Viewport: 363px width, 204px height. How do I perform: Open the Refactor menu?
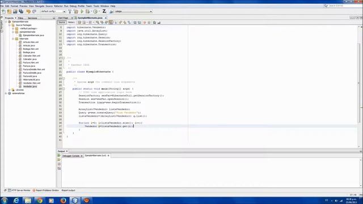point(58,6)
